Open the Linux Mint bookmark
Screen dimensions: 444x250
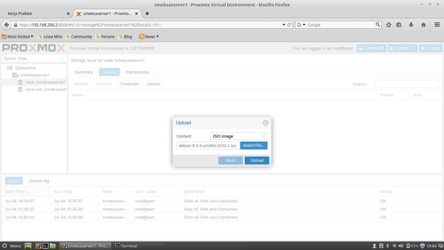(50, 36)
